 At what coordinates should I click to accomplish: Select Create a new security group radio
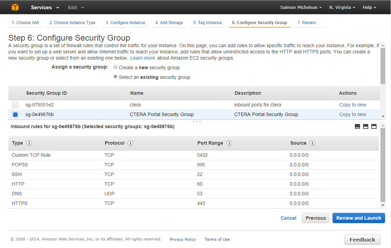click(x=115, y=67)
